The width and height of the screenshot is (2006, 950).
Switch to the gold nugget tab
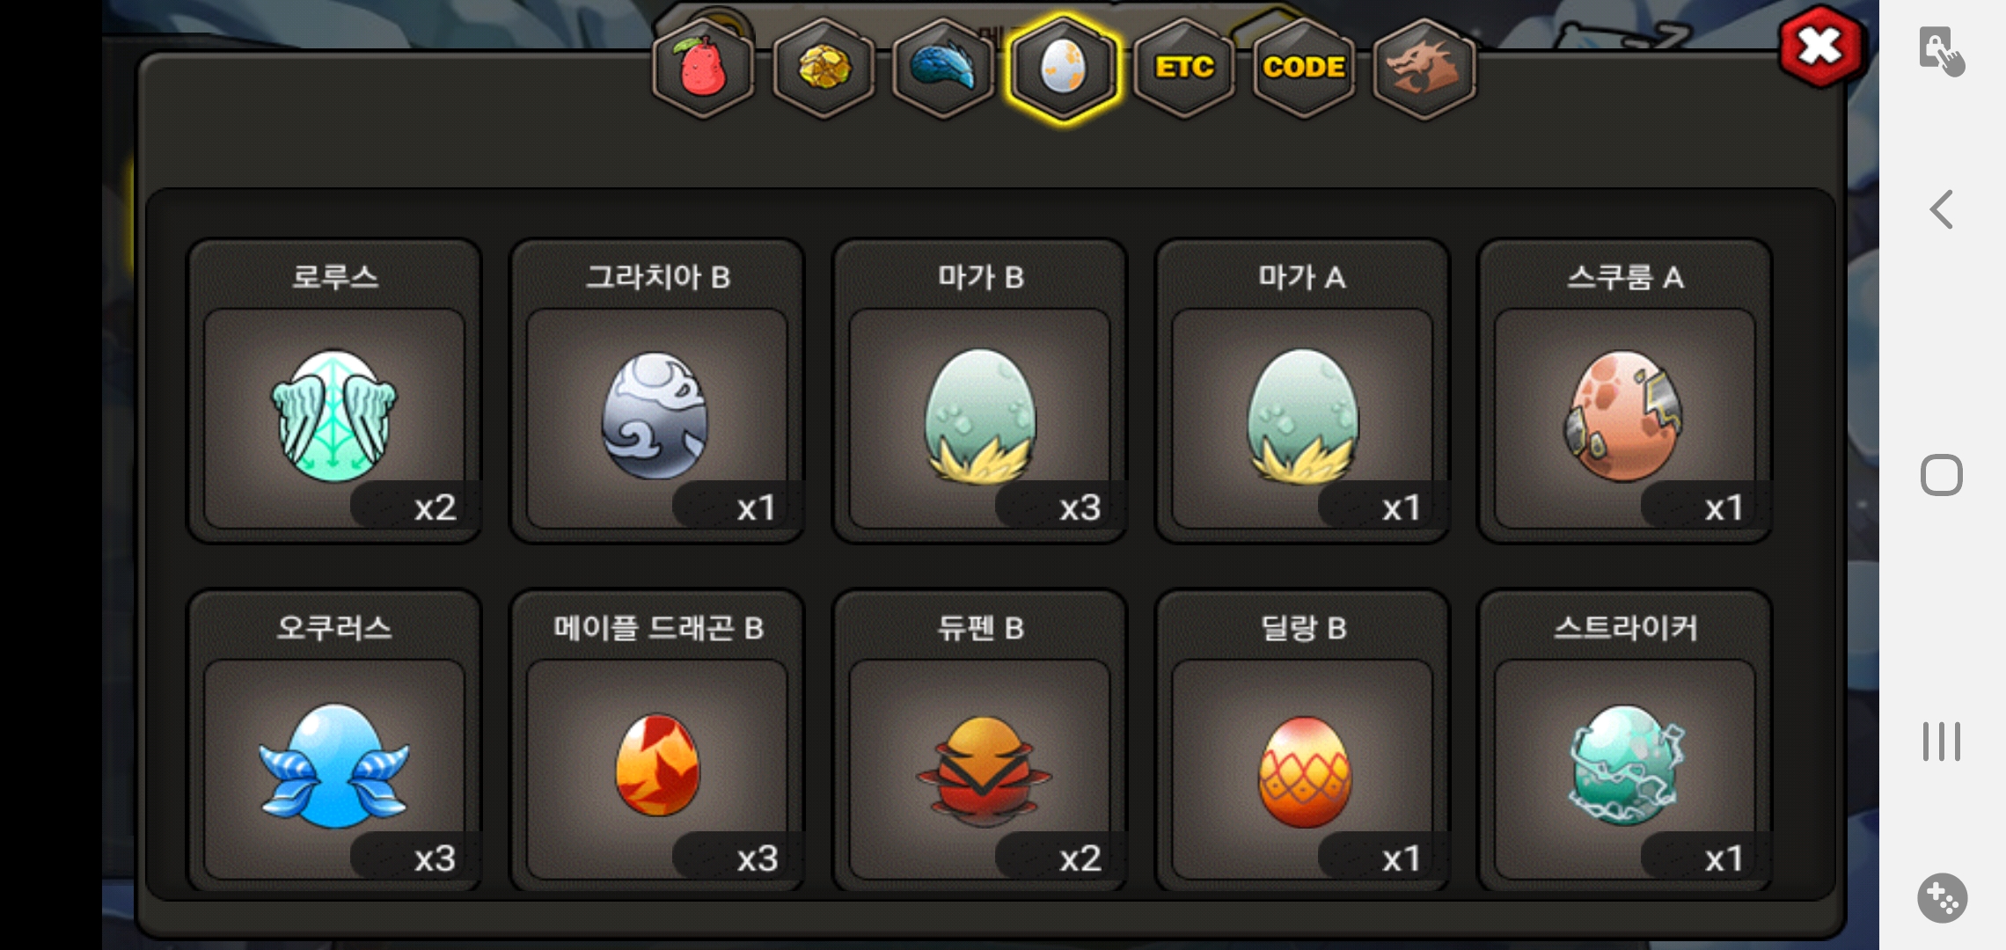point(824,69)
